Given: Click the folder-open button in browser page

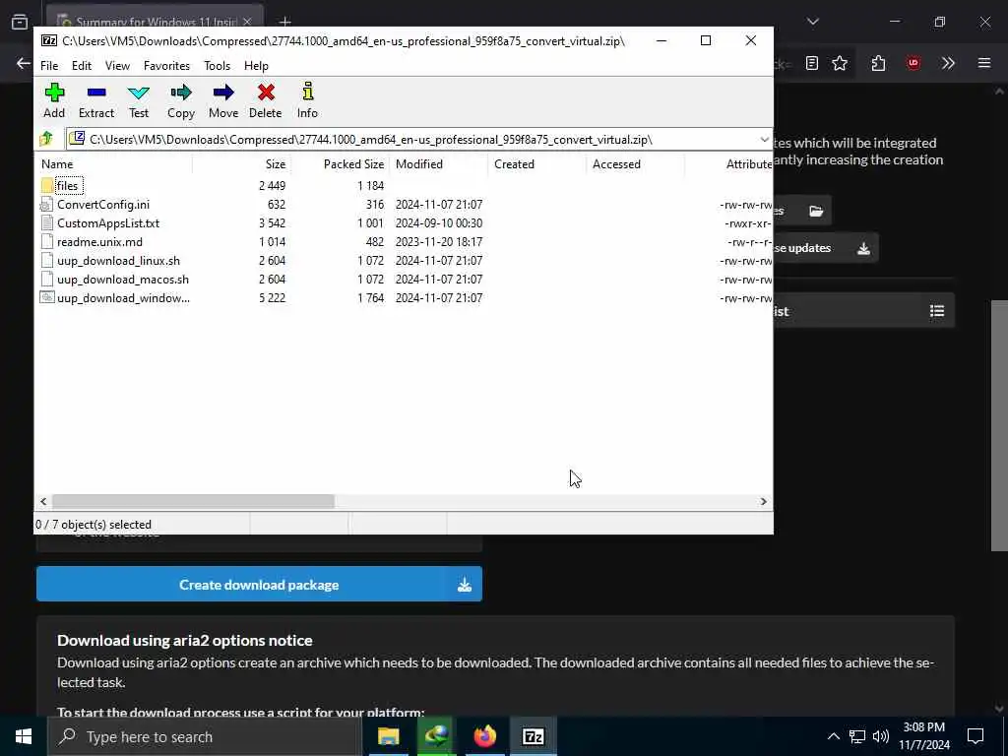Looking at the screenshot, I should 803,211.
